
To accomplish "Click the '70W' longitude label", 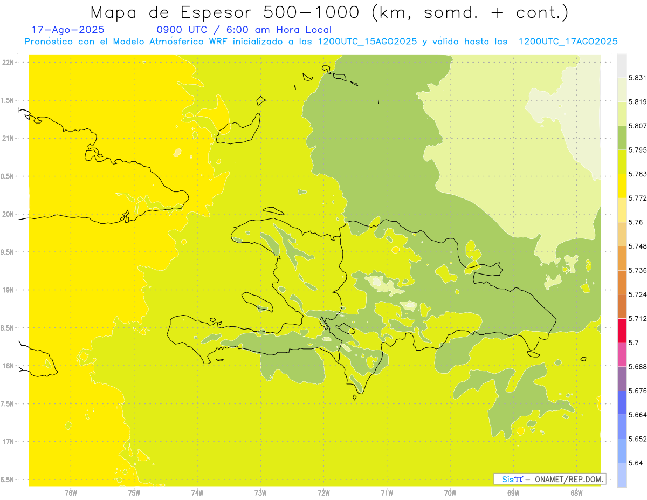I will (450, 493).
